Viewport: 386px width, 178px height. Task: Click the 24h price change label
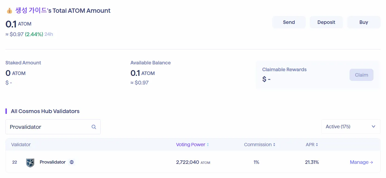tap(49, 35)
